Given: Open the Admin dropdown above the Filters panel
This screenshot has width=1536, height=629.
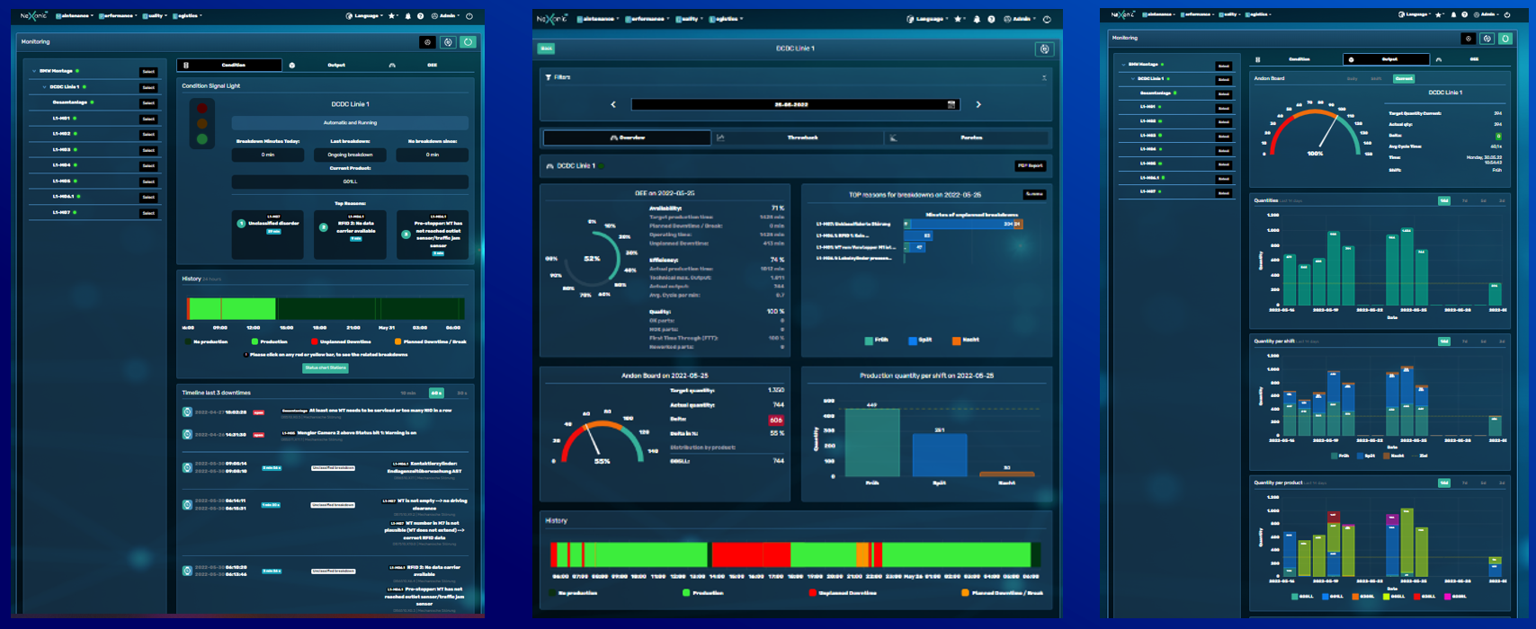Looking at the screenshot, I should [1022, 19].
